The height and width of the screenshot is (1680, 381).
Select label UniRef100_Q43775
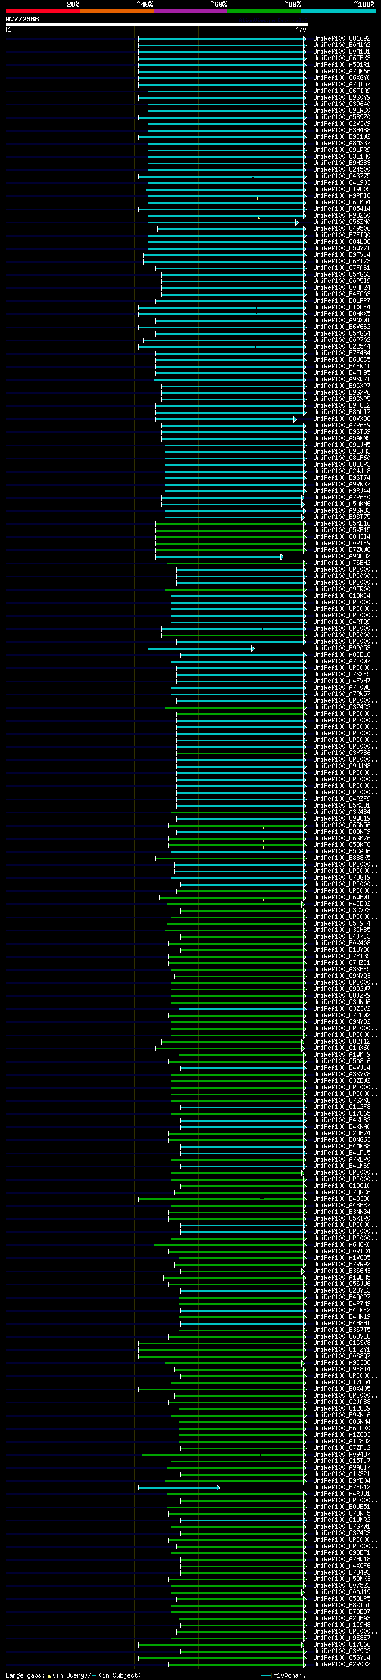(x=341, y=176)
